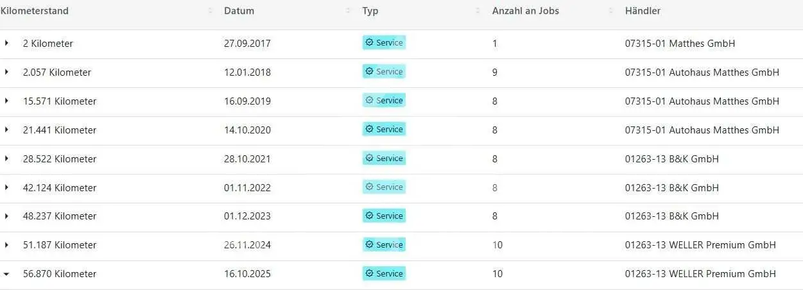Click the Händler column header
The width and height of the screenshot is (803, 290).
click(x=643, y=11)
